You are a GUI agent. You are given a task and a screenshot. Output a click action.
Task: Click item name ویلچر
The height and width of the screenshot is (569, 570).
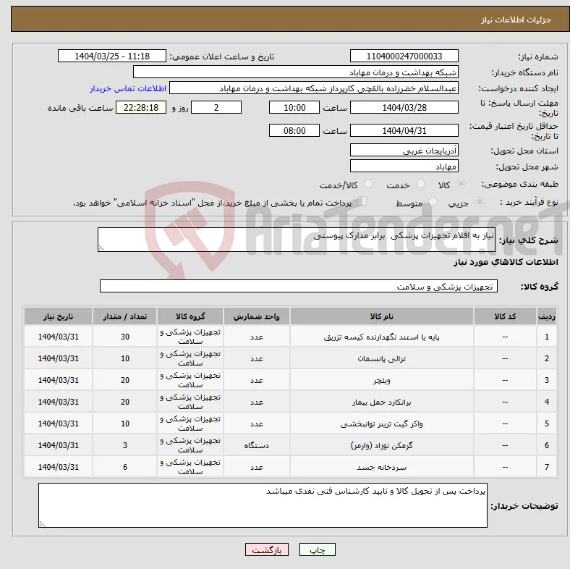click(x=382, y=381)
